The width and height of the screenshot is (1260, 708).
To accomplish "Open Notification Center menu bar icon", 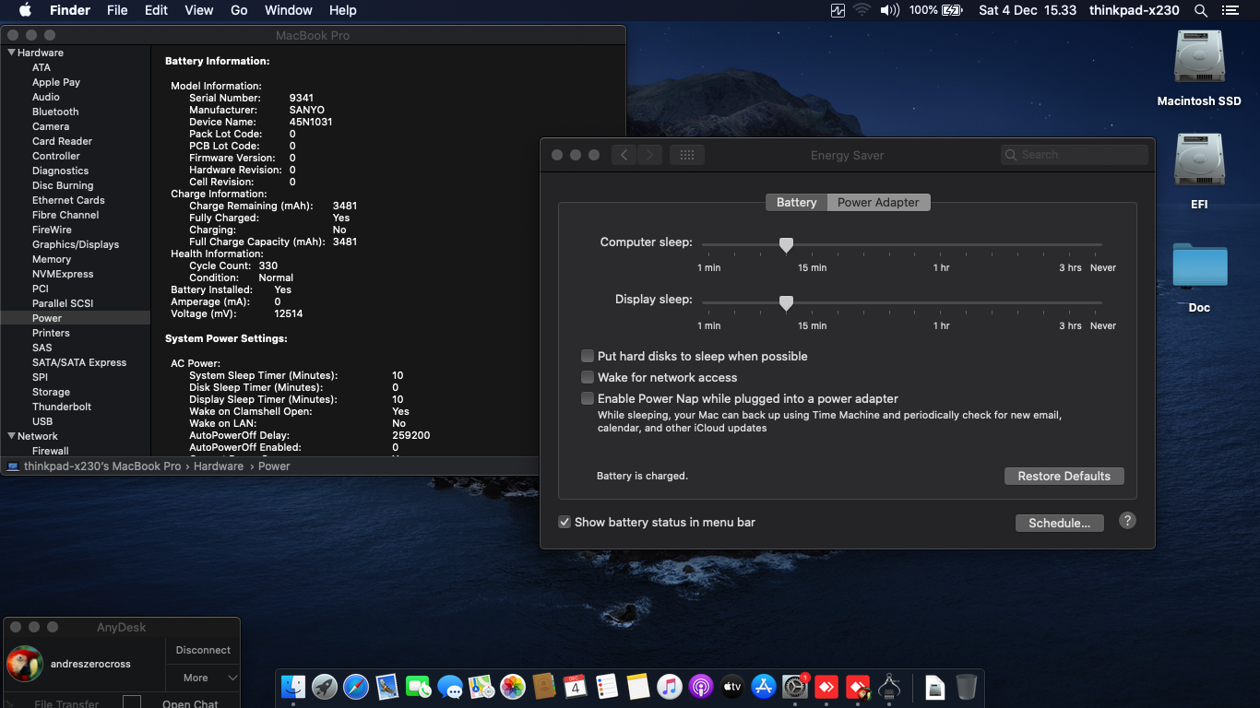I will [x=1231, y=10].
